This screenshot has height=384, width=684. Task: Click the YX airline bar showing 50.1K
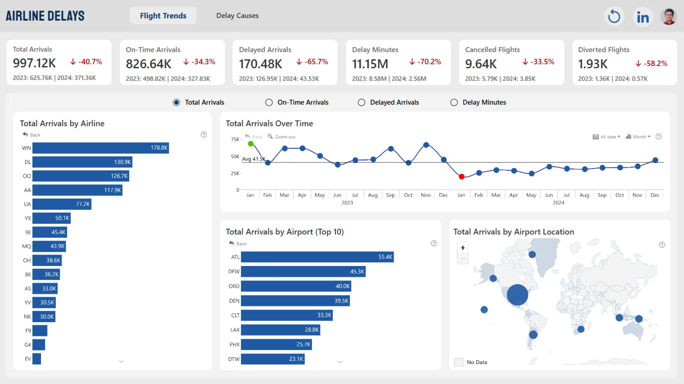[x=52, y=218]
